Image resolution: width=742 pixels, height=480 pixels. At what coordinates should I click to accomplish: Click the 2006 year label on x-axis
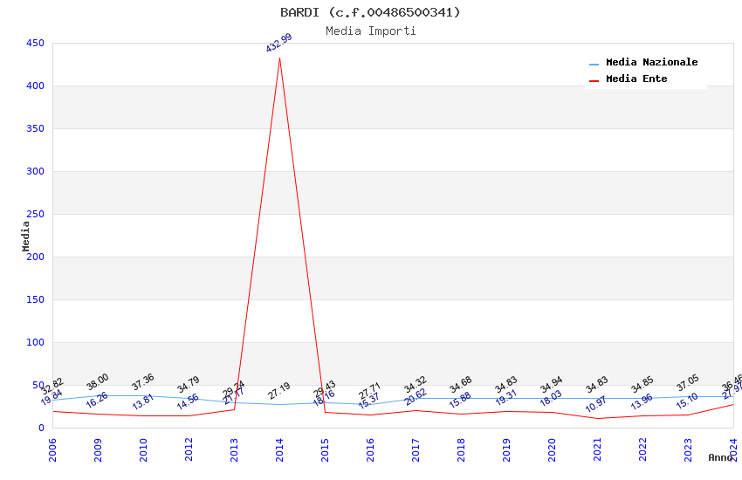pos(52,449)
